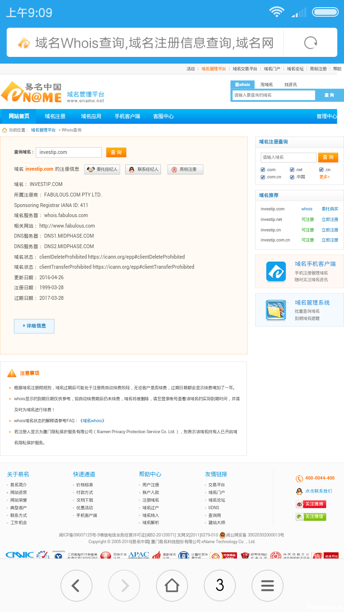This screenshot has height=612, width=344.
Task: Focus the header domain search field
Action: [x=273, y=95]
